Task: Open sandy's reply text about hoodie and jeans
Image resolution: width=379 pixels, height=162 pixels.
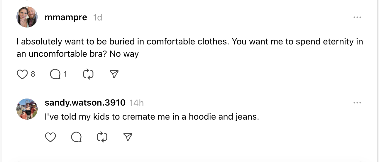Action: 152,117
